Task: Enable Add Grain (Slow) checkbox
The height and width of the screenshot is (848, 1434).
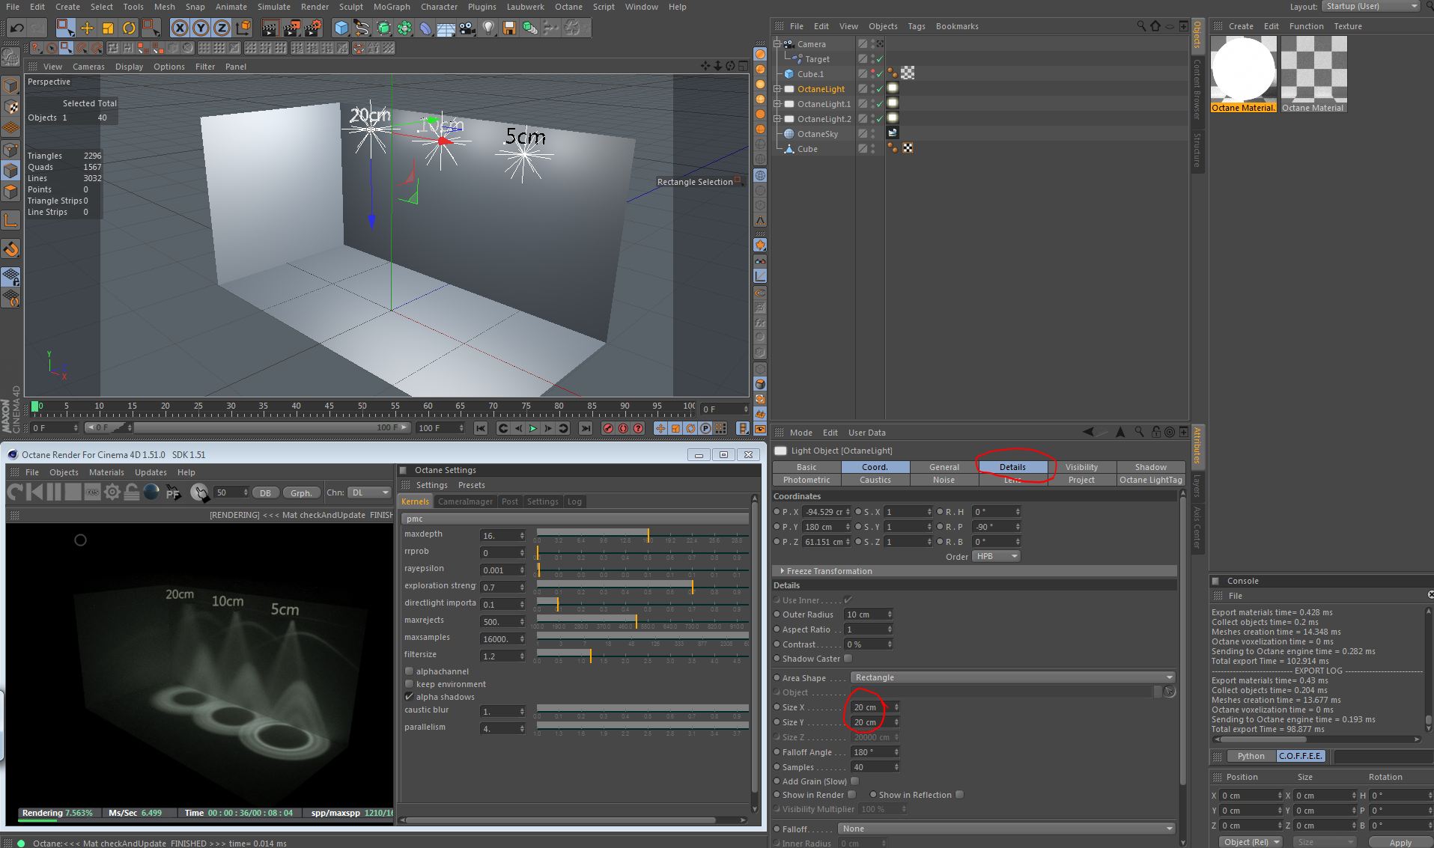Action: tap(854, 781)
